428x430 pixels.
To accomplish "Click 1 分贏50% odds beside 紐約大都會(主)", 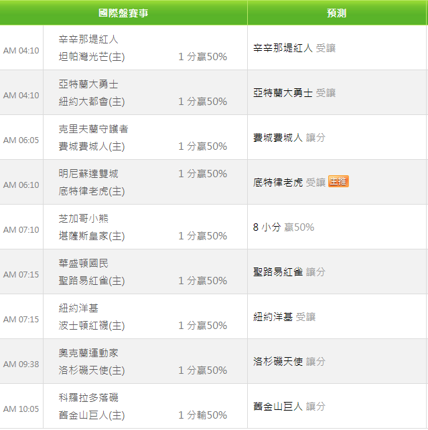I will point(203,102).
